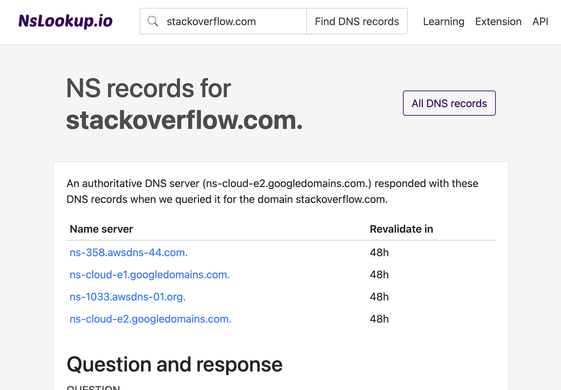Open the Extension page

(x=498, y=21)
